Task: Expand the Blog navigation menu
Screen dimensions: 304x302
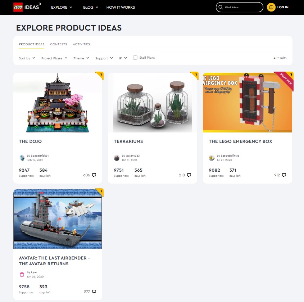Action: 91,7
